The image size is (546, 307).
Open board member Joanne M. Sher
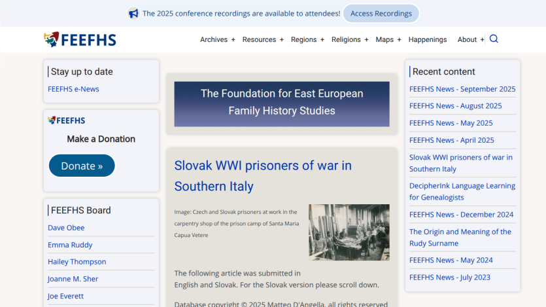pyautogui.click(x=73, y=279)
